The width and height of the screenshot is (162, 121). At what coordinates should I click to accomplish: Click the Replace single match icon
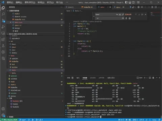point(126,18)
